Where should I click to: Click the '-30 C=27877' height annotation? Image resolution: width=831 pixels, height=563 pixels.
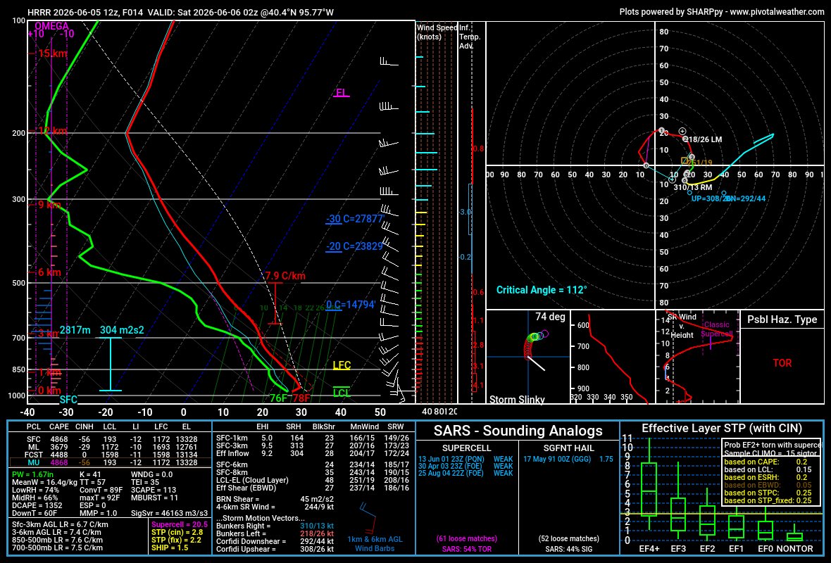354,219
